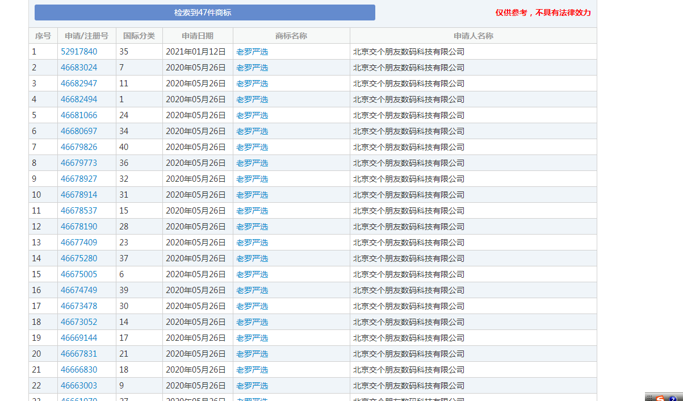Click the 国际分类 column header

[139, 36]
